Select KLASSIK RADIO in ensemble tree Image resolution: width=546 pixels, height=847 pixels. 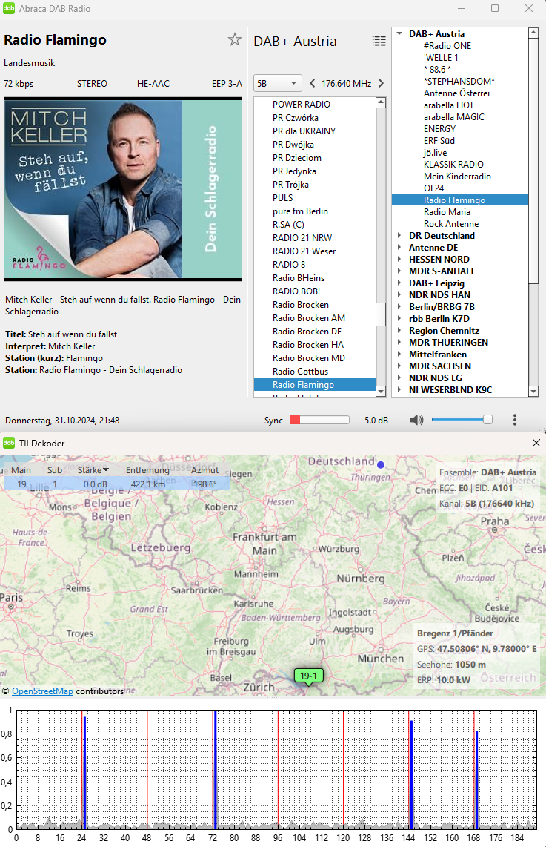click(x=453, y=165)
